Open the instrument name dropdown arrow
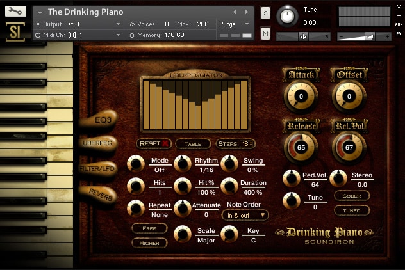The width and height of the screenshot is (405, 270). click(40, 12)
